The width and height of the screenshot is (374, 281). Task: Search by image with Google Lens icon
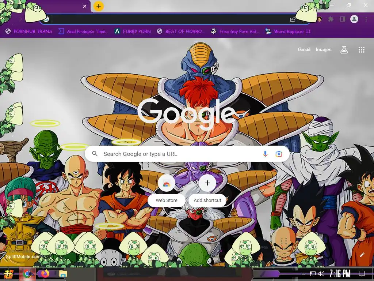pos(279,154)
